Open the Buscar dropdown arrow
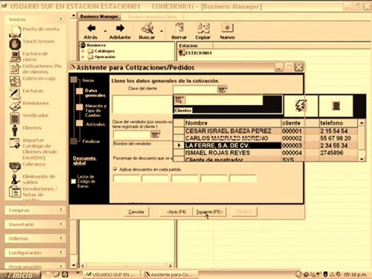Image resolution: width=372 pixels, height=279 pixels. pos(162,31)
